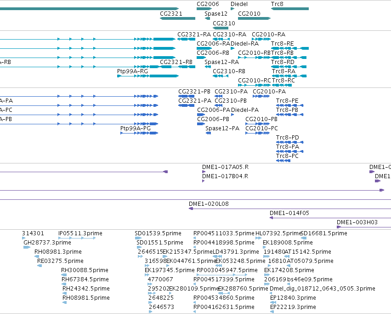This screenshot has height=314, width=391.
Task: Select EST EP12840.3prime
Action: point(273,303)
